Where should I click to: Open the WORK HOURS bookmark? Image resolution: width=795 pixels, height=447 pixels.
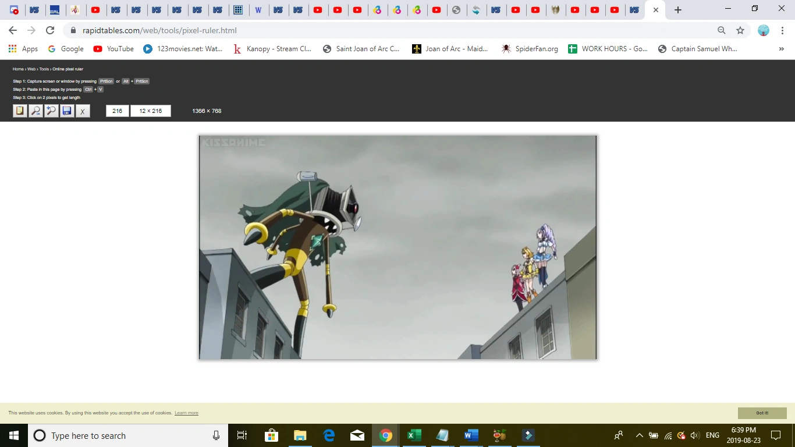(608, 49)
